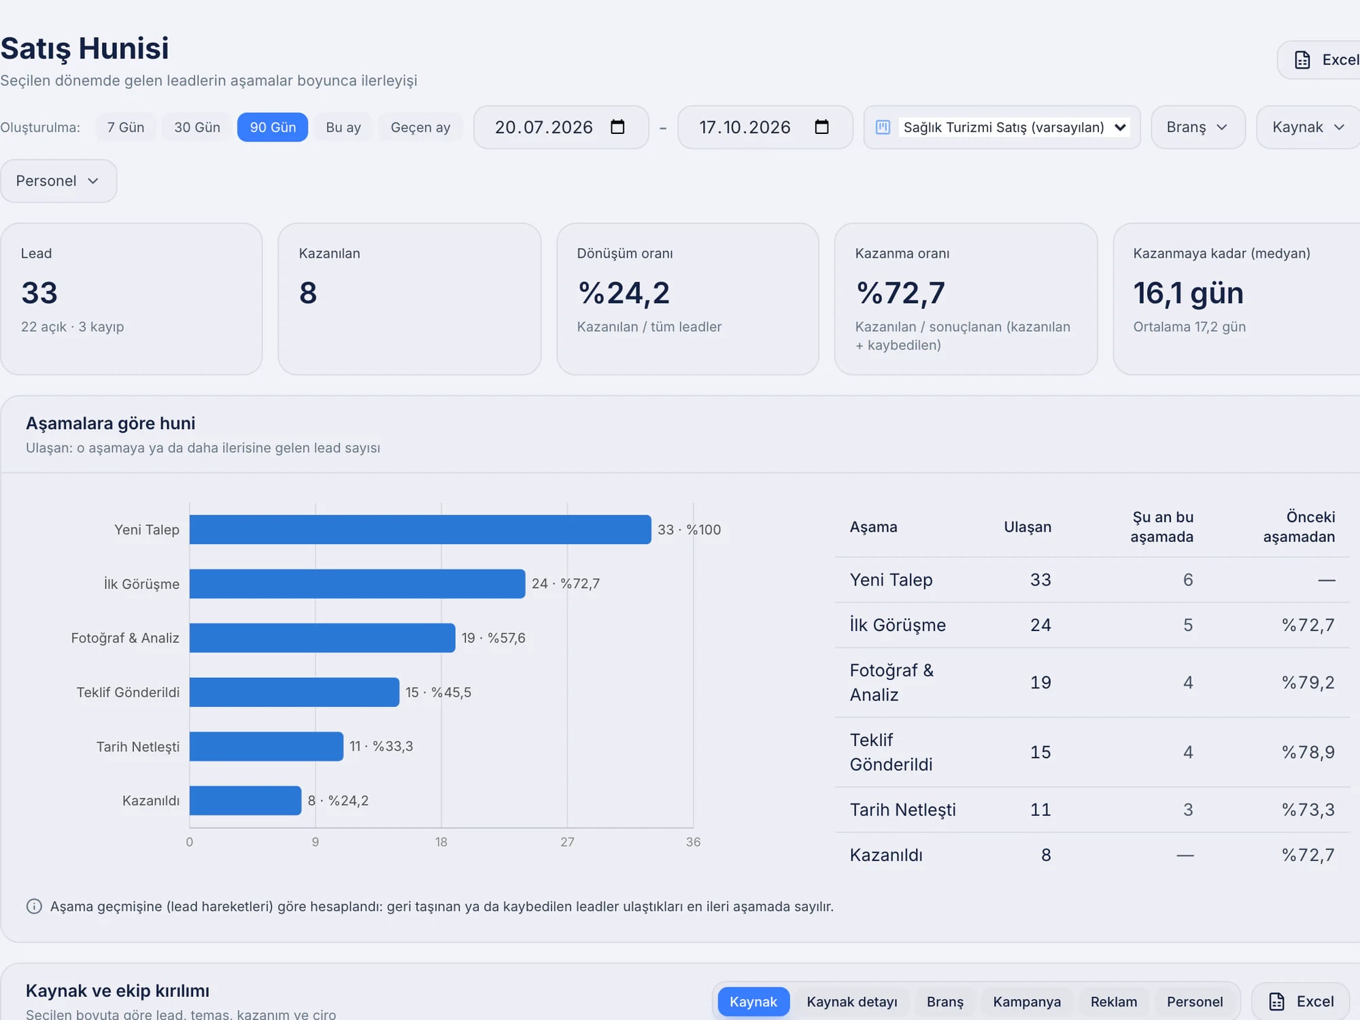
Task: Switch to the Branş breakdown tab
Action: point(945,1002)
